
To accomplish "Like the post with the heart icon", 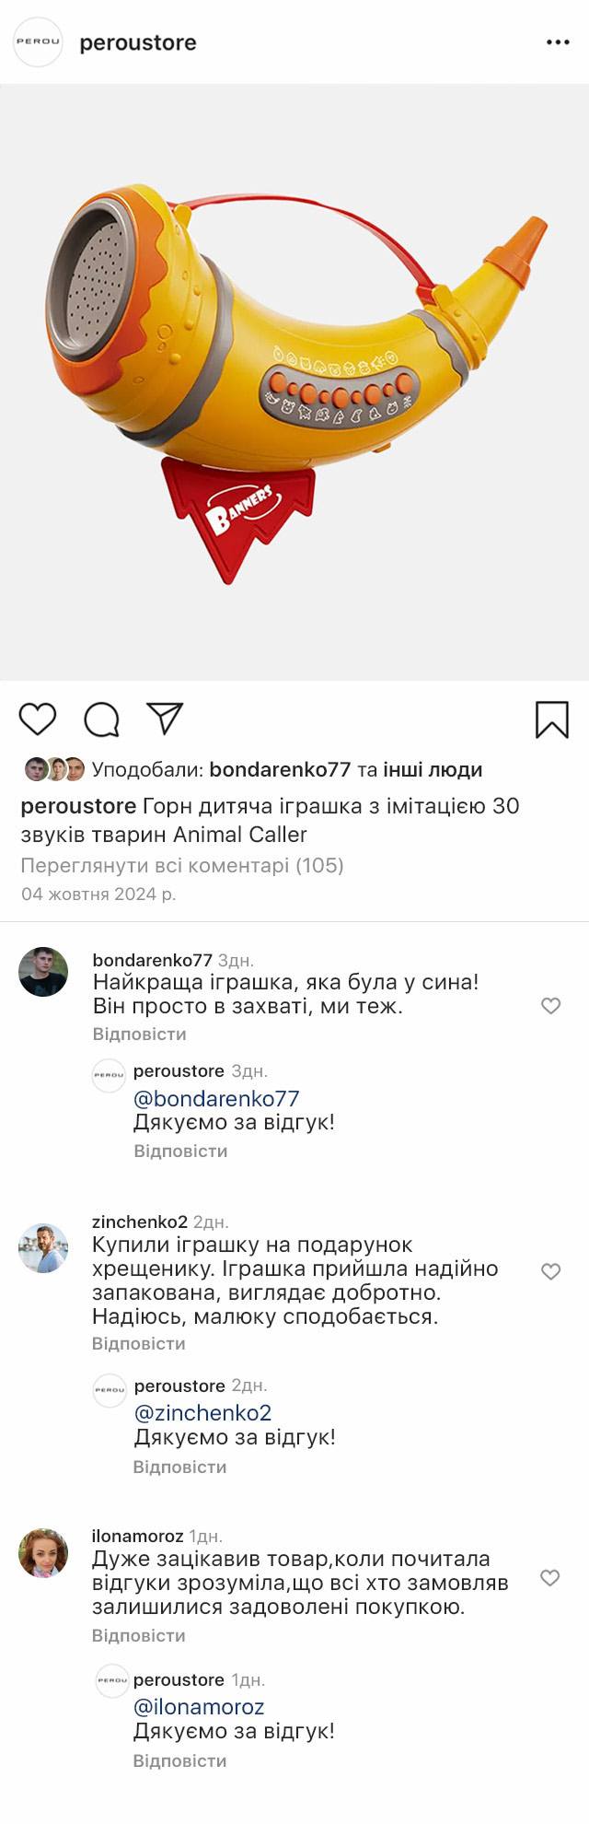I will 38,719.
